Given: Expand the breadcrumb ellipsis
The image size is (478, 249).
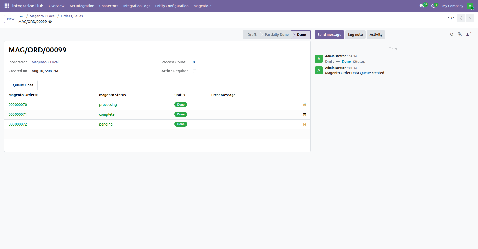Looking at the screenshot, I should [x=21, y=16].
